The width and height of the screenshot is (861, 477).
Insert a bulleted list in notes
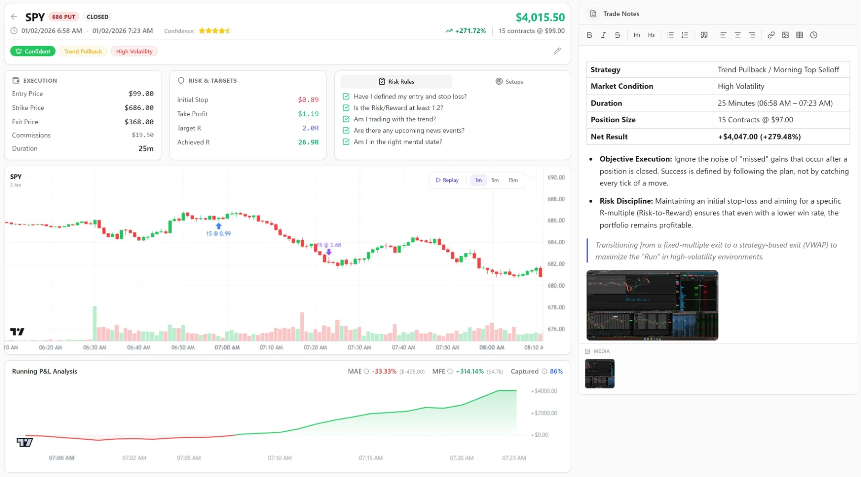coord(671,35)
